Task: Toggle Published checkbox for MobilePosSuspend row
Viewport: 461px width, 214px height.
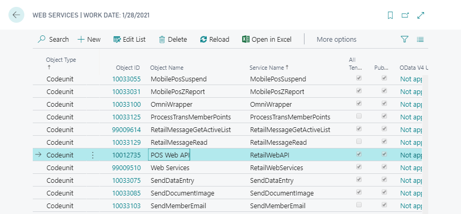Action: [x=384, y=79]
